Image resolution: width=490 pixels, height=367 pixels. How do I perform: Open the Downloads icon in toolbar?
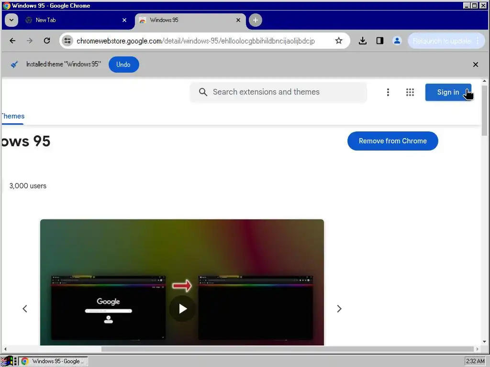[x=363, y=41]
